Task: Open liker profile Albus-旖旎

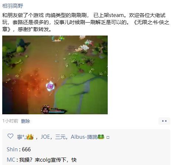Action: click(84, 137)
